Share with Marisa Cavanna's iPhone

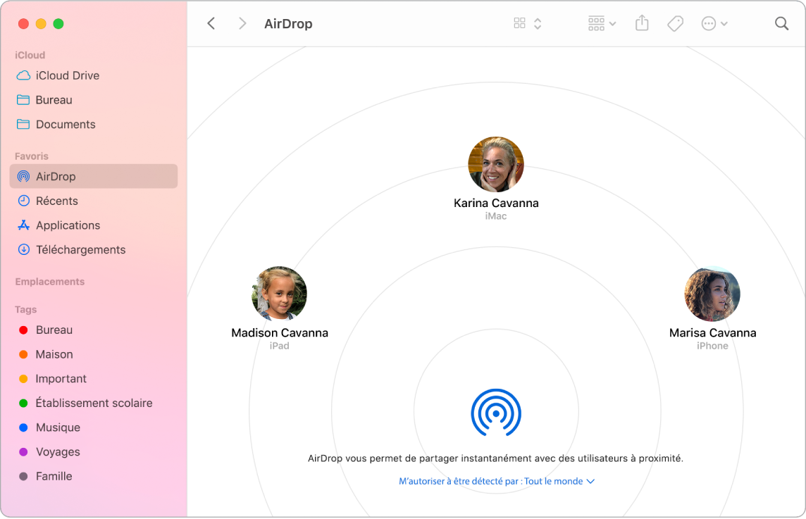tap(712, 294)
